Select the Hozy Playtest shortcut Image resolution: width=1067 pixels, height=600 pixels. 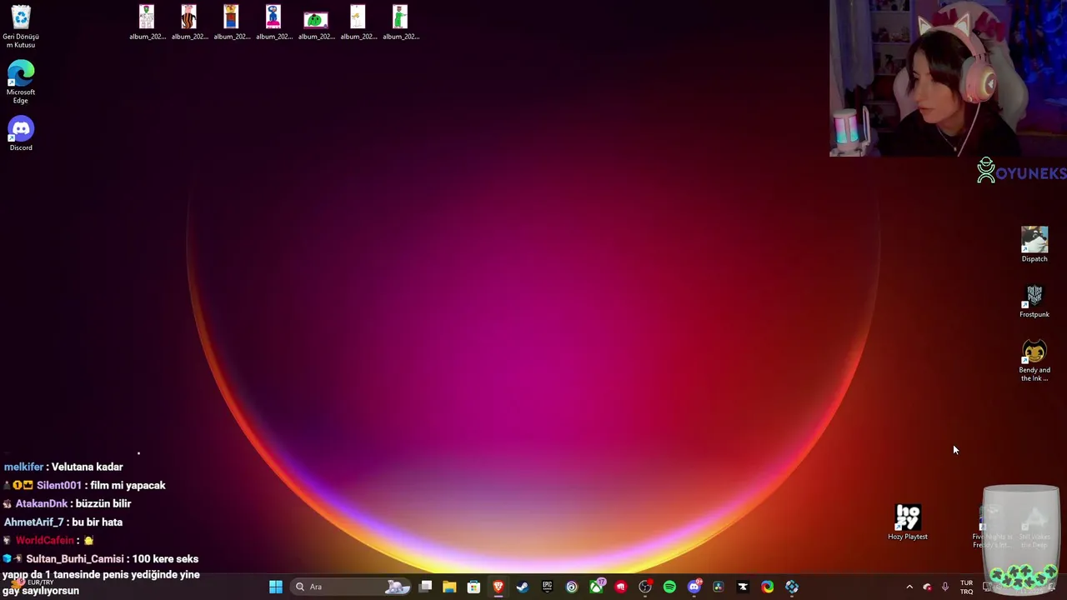pyautogui.click(x=908, y=522)
